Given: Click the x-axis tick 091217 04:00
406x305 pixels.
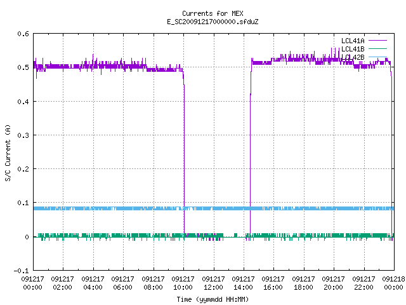Looking at the screenshot, I should 93,283.
